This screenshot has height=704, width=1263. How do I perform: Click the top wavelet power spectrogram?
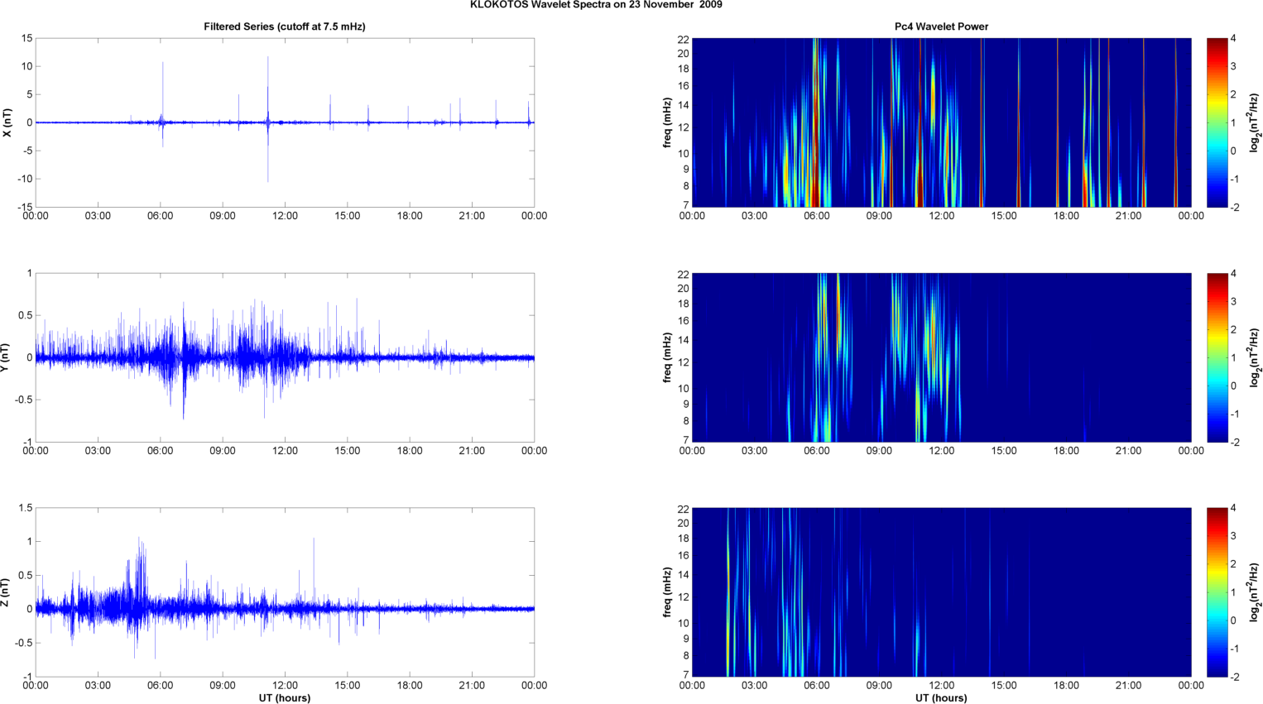point(941,122)
